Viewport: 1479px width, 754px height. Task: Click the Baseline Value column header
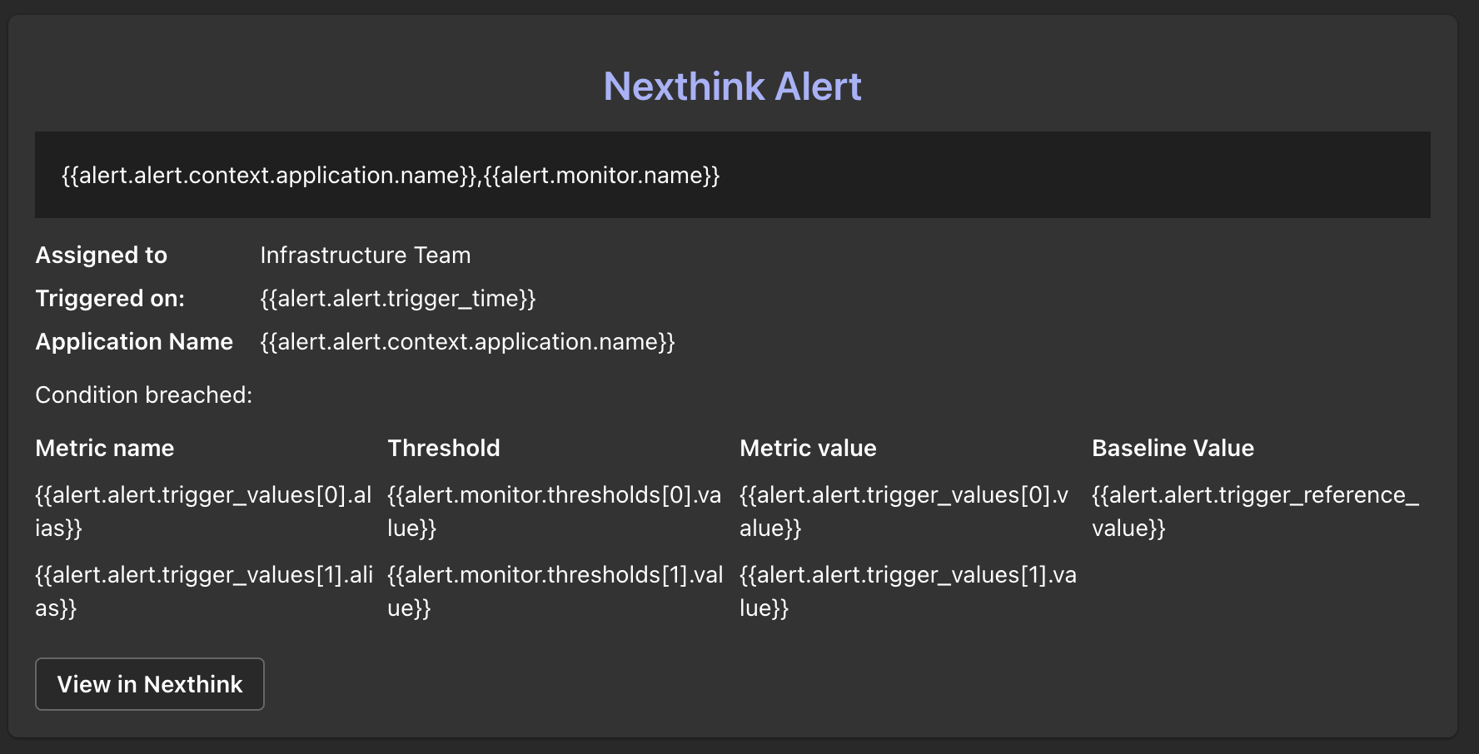(x=1173, y=448)
